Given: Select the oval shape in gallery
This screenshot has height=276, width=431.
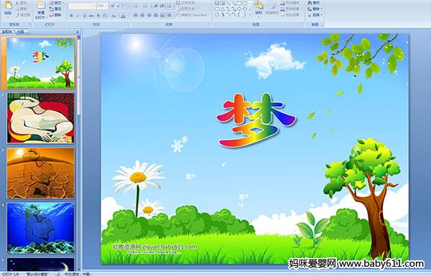Looking at the screenshot, I should (x=246, y=4).
